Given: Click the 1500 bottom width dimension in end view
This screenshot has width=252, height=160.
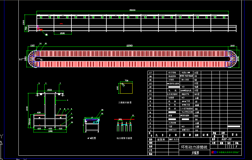Looking at the screenshot, I should coord(50,131).
